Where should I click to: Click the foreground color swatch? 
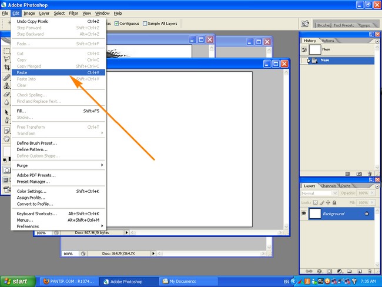click(6, 151)
